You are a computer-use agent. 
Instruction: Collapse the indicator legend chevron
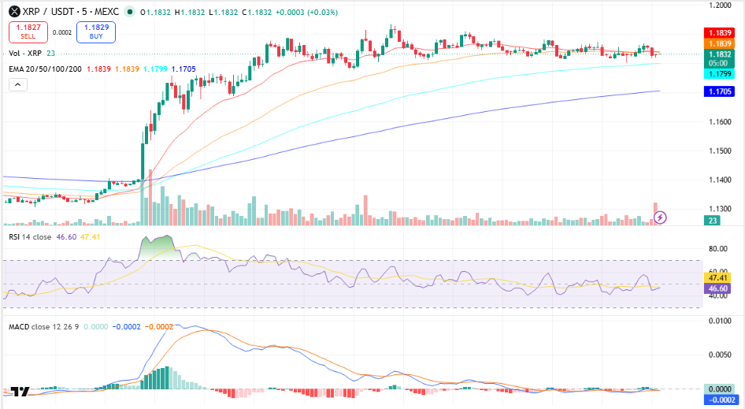[17, 84]
